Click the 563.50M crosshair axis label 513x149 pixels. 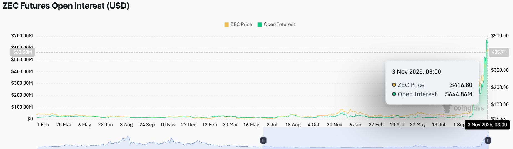(23, 52)
